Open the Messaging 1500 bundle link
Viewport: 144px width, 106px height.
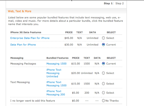pos(57,64)
